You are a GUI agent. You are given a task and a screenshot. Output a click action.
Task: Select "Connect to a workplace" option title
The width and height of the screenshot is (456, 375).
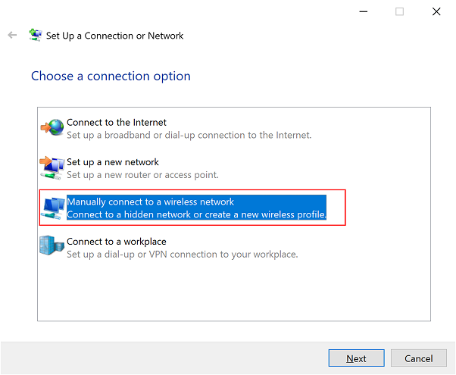tap(117, 242)
